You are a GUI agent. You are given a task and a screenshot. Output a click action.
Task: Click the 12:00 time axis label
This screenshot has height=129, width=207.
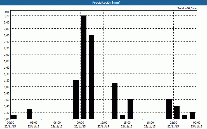[104, 123]
